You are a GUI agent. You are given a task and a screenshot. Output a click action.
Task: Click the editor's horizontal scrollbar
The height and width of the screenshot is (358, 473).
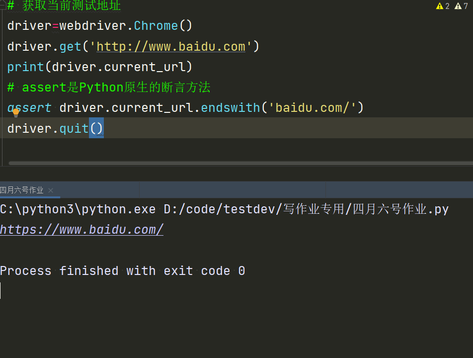[x=238, y=163]
